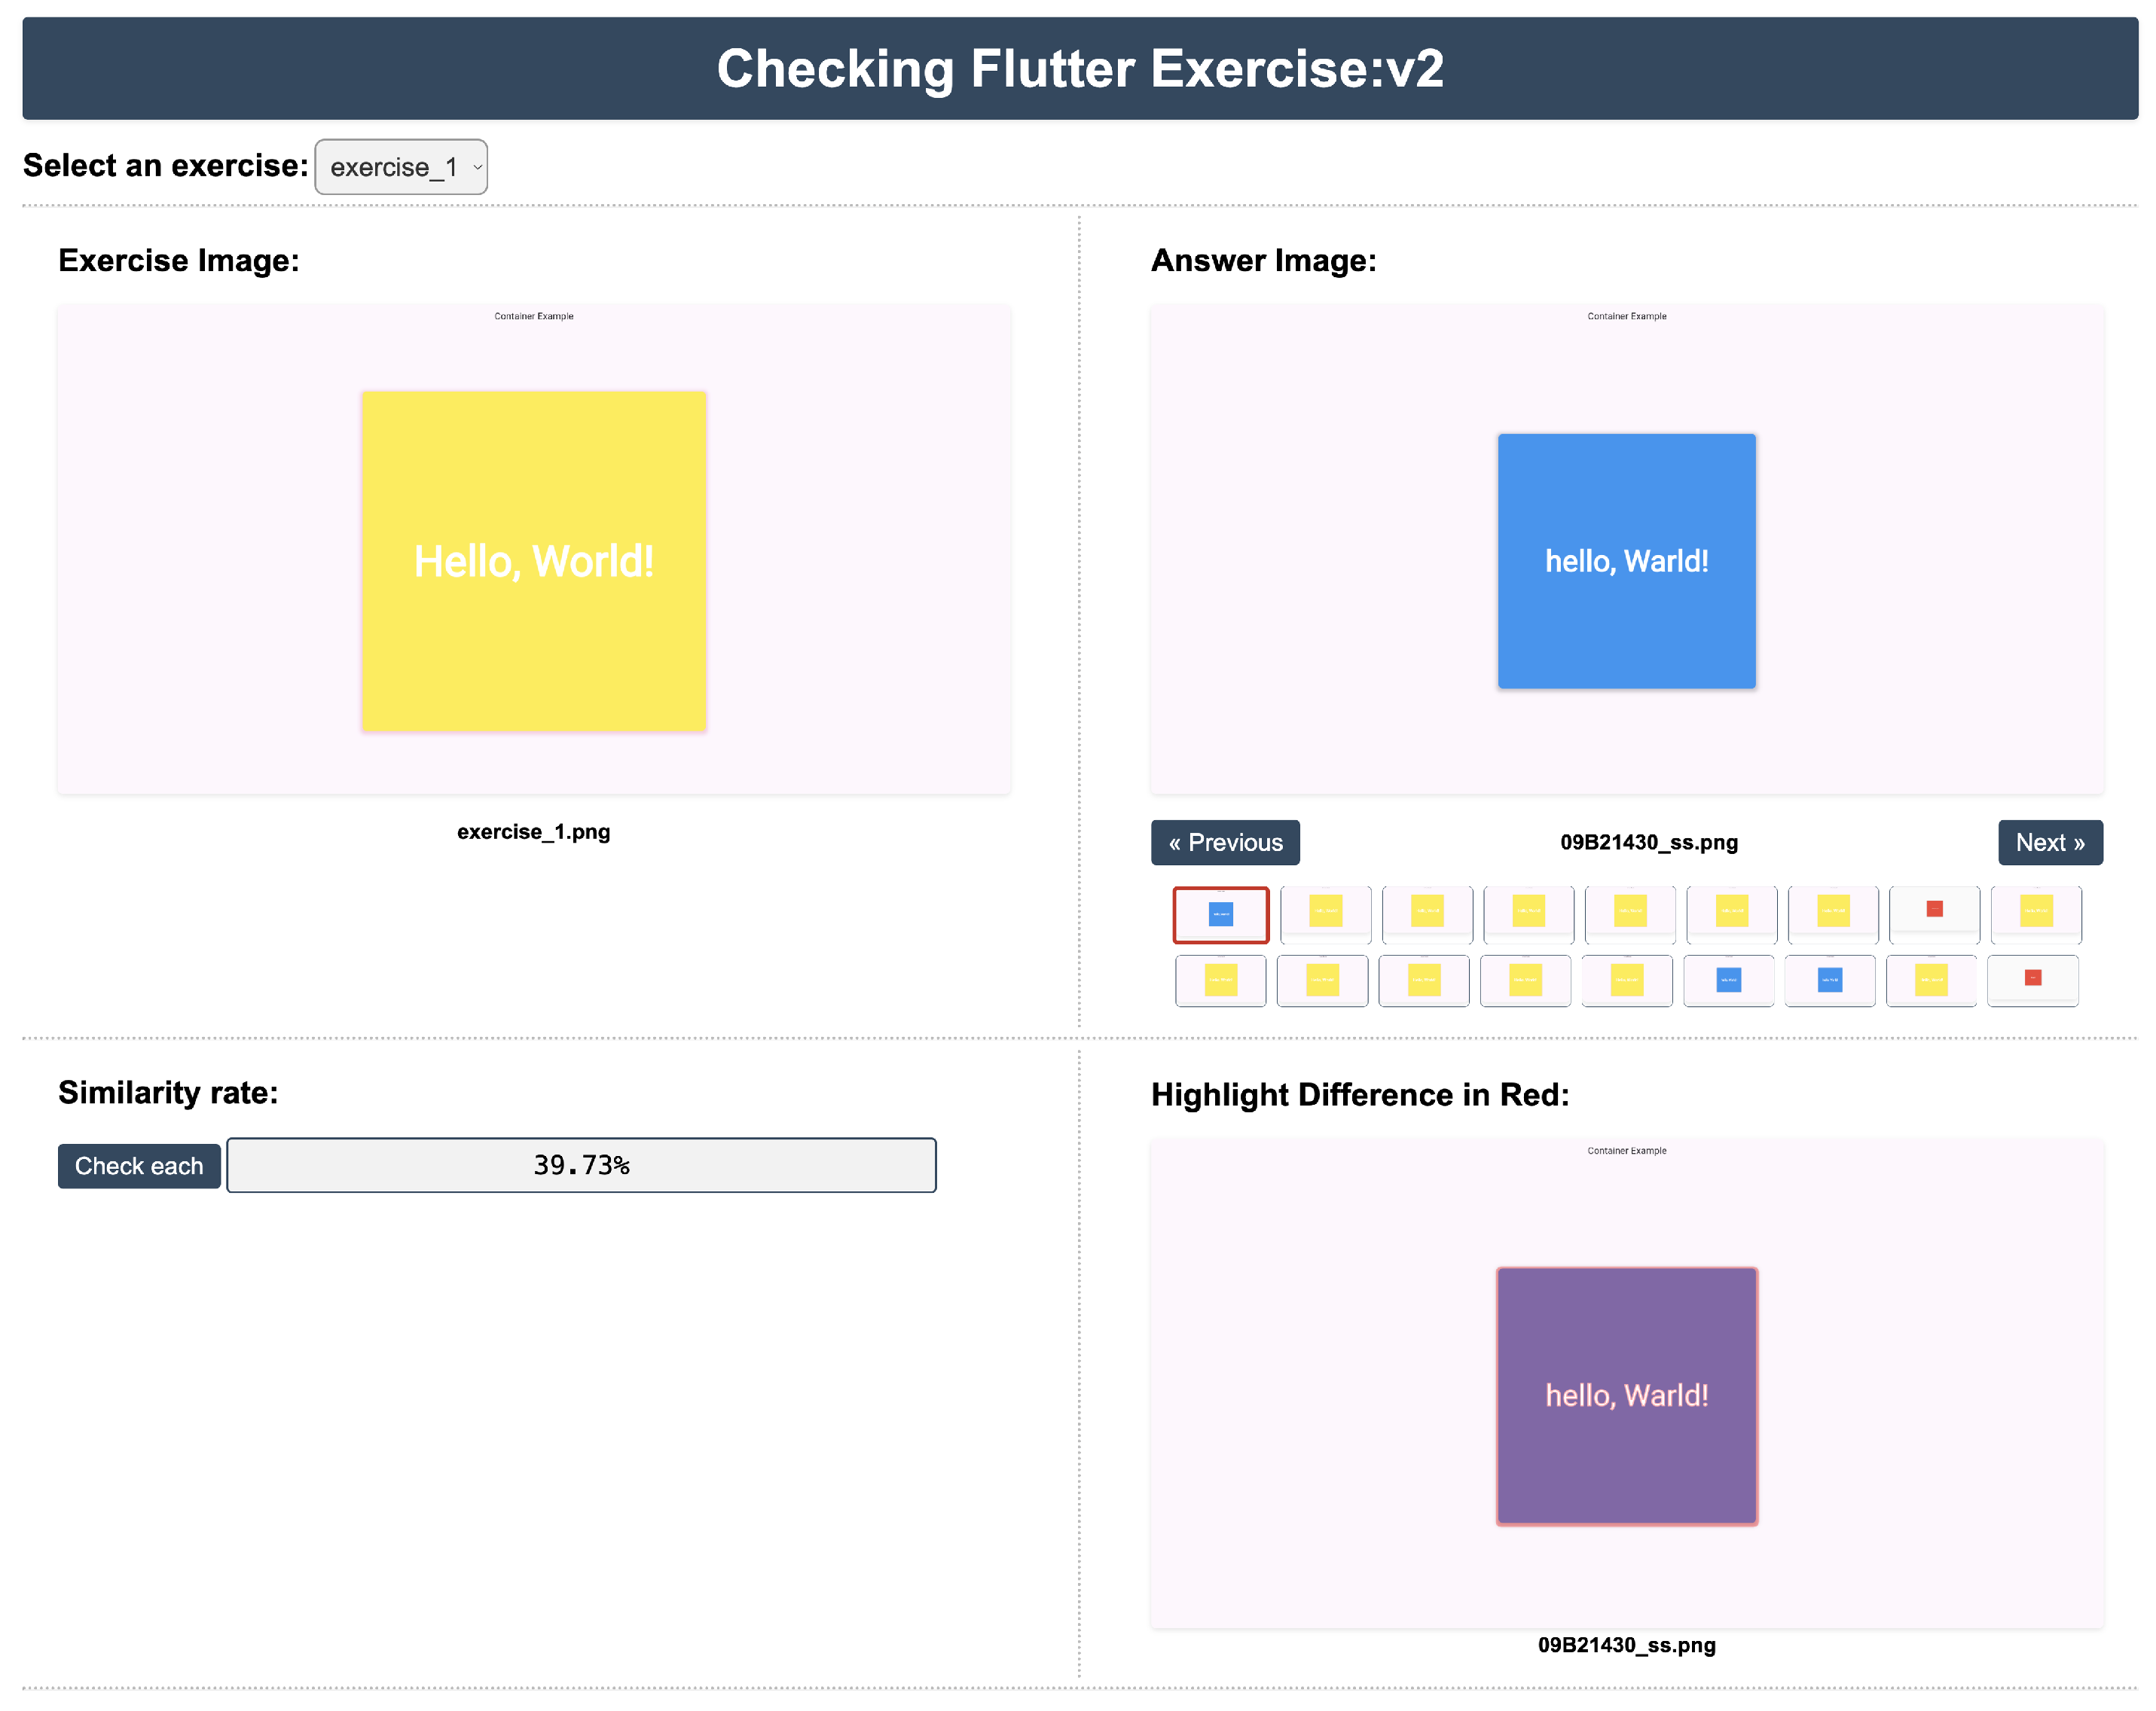
Task: Choose the left blue thumbnail in bottom row
Action: click(x=1728, y=981)
